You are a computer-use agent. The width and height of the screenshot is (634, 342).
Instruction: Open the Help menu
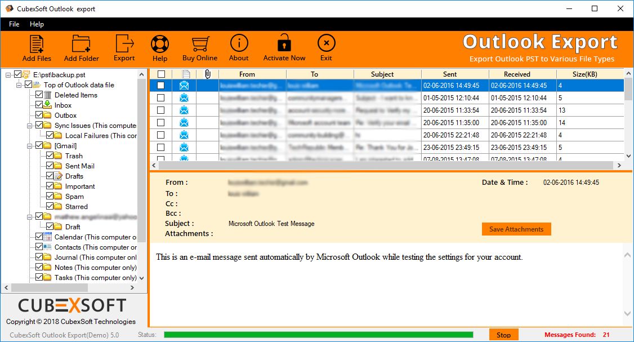[37, 24]
